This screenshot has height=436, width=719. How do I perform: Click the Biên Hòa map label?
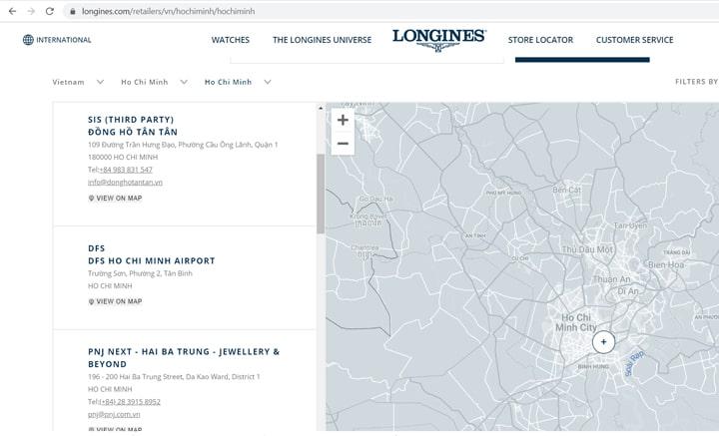point(666,264)
